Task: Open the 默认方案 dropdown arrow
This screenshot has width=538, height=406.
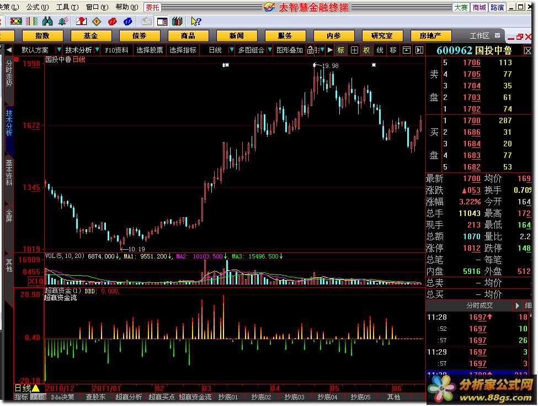Action: 58,50
